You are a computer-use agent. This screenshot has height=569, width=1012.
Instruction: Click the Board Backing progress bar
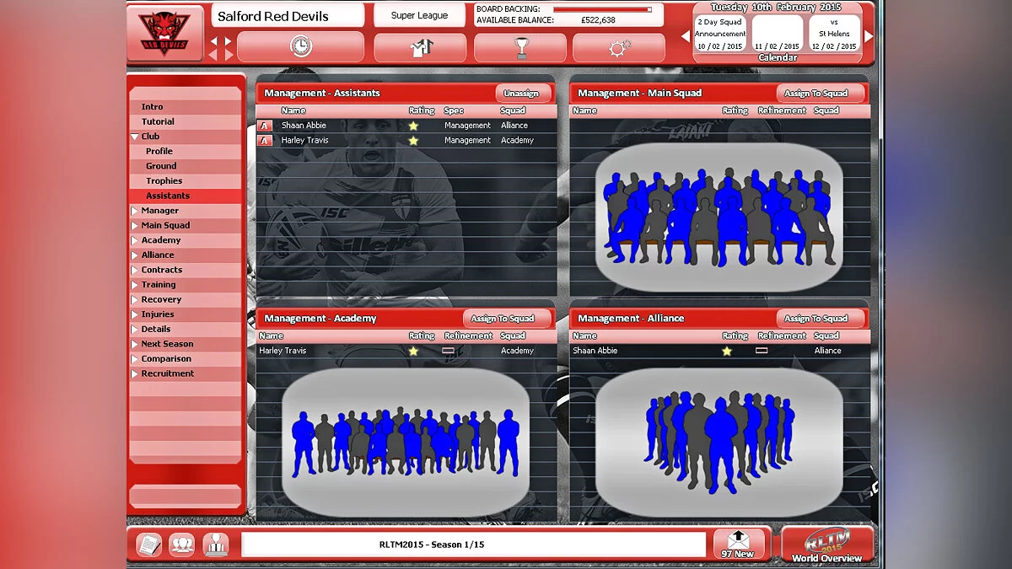pyautogui.click(x=602, y=9)
